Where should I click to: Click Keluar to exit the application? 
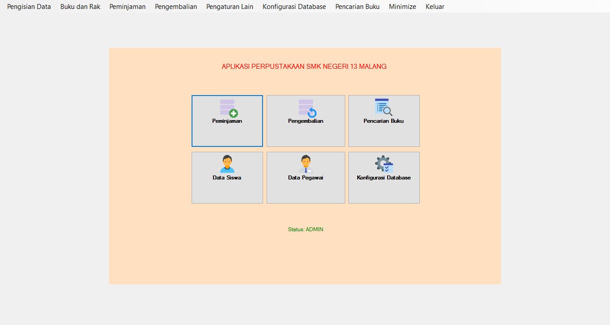[x=435, y=6]
